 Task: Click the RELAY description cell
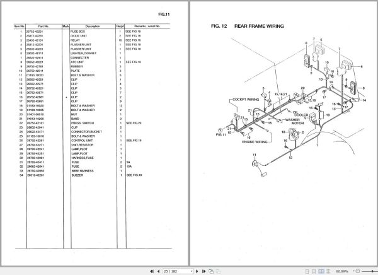tap(75, 40)
